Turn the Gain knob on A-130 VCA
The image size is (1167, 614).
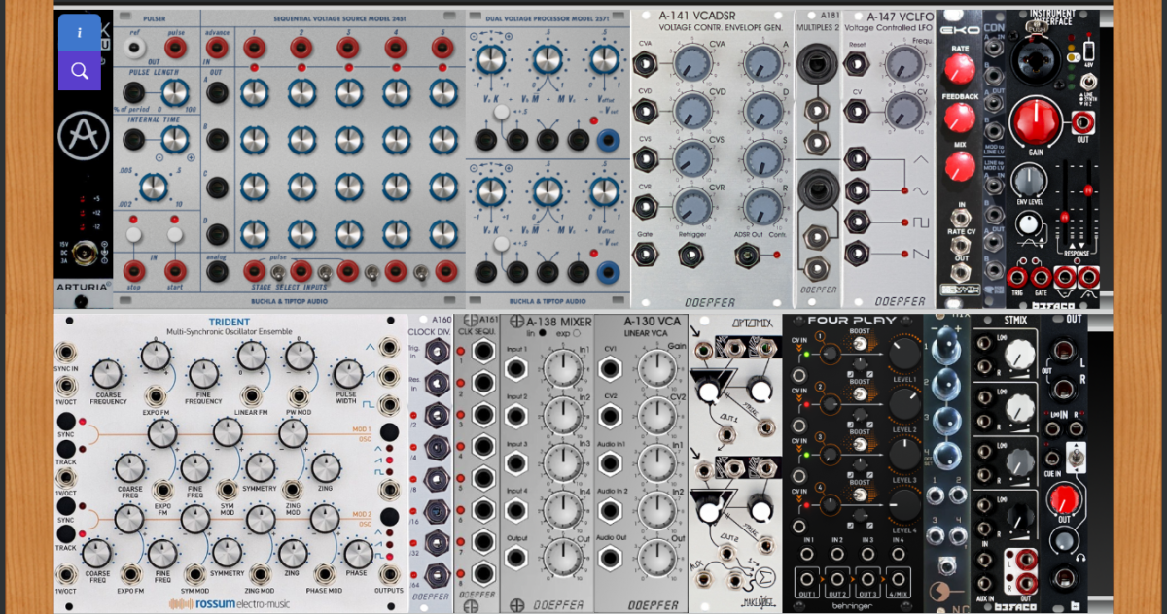point(656,367)
